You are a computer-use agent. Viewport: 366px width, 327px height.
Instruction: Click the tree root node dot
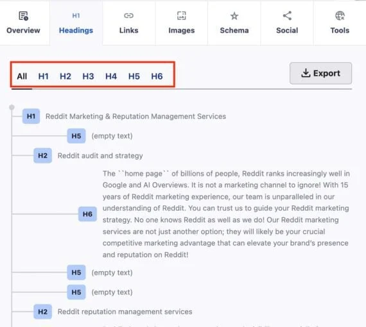12,107
